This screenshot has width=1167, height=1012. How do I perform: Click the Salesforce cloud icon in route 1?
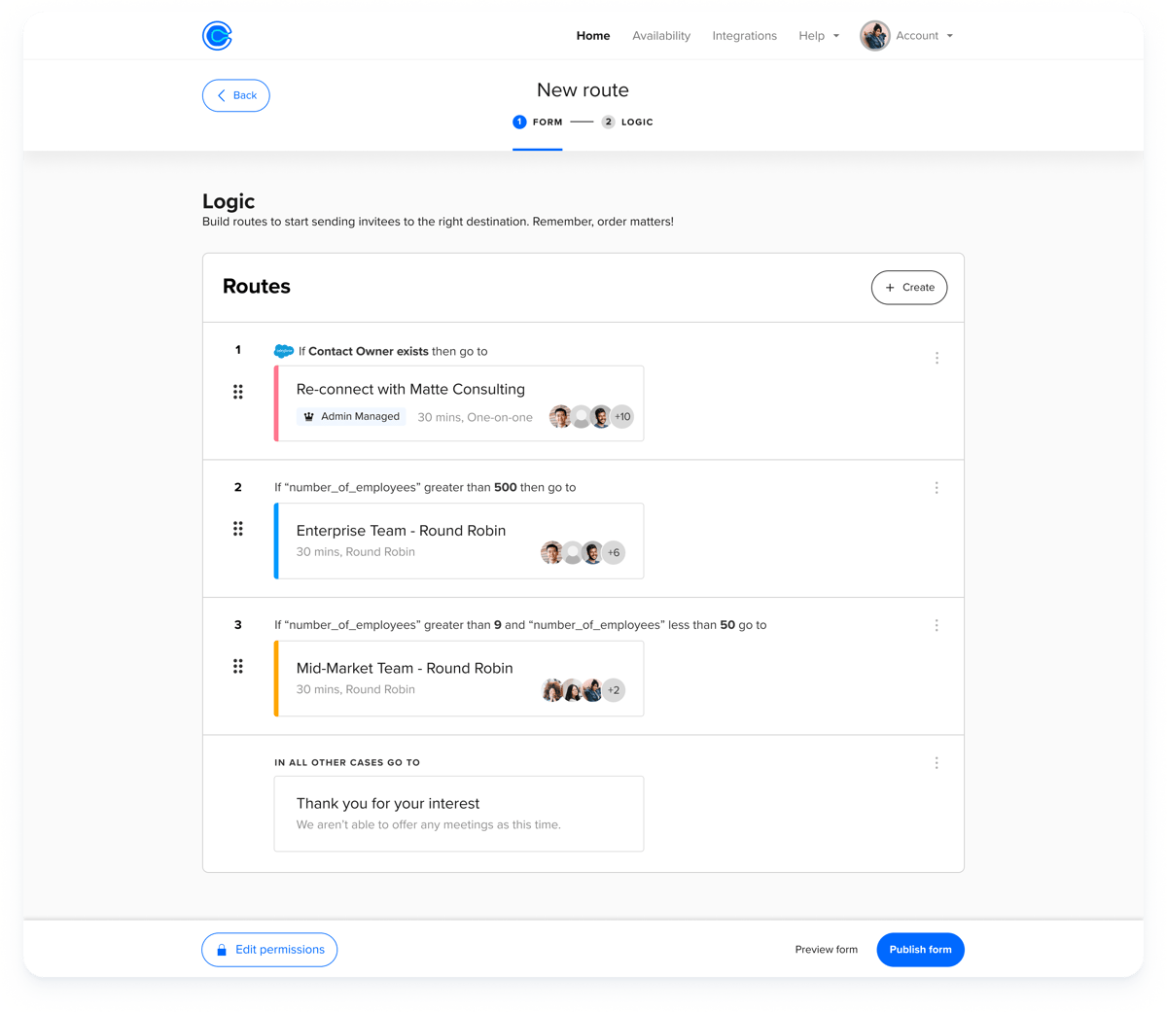[x=284, y=351]
